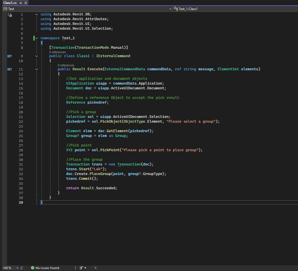This screenshot has height=271, width=298.
Task: Open the 100% zoom level dropdown
Action: click(x=17, y=268)
